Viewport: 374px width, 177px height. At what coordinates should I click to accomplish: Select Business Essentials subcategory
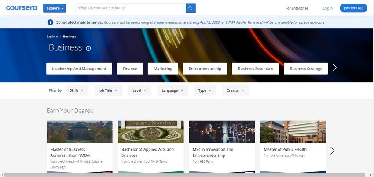click(256, 69)
